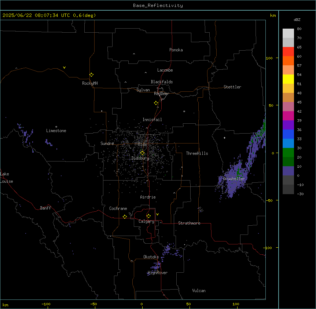The height and width of the screenshot is (309, 316).
Task: Click the yellow diamond marker south of RedDeer
Action: coord(156,103)
